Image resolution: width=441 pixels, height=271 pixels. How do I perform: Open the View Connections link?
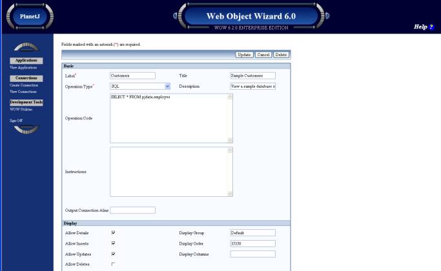pyautogui.click(x=23, y=92)
